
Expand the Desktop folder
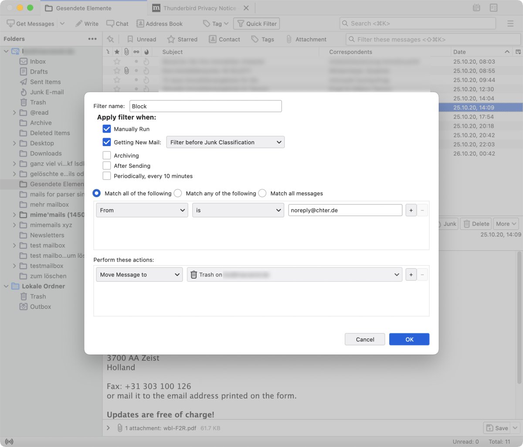point(14,143)
